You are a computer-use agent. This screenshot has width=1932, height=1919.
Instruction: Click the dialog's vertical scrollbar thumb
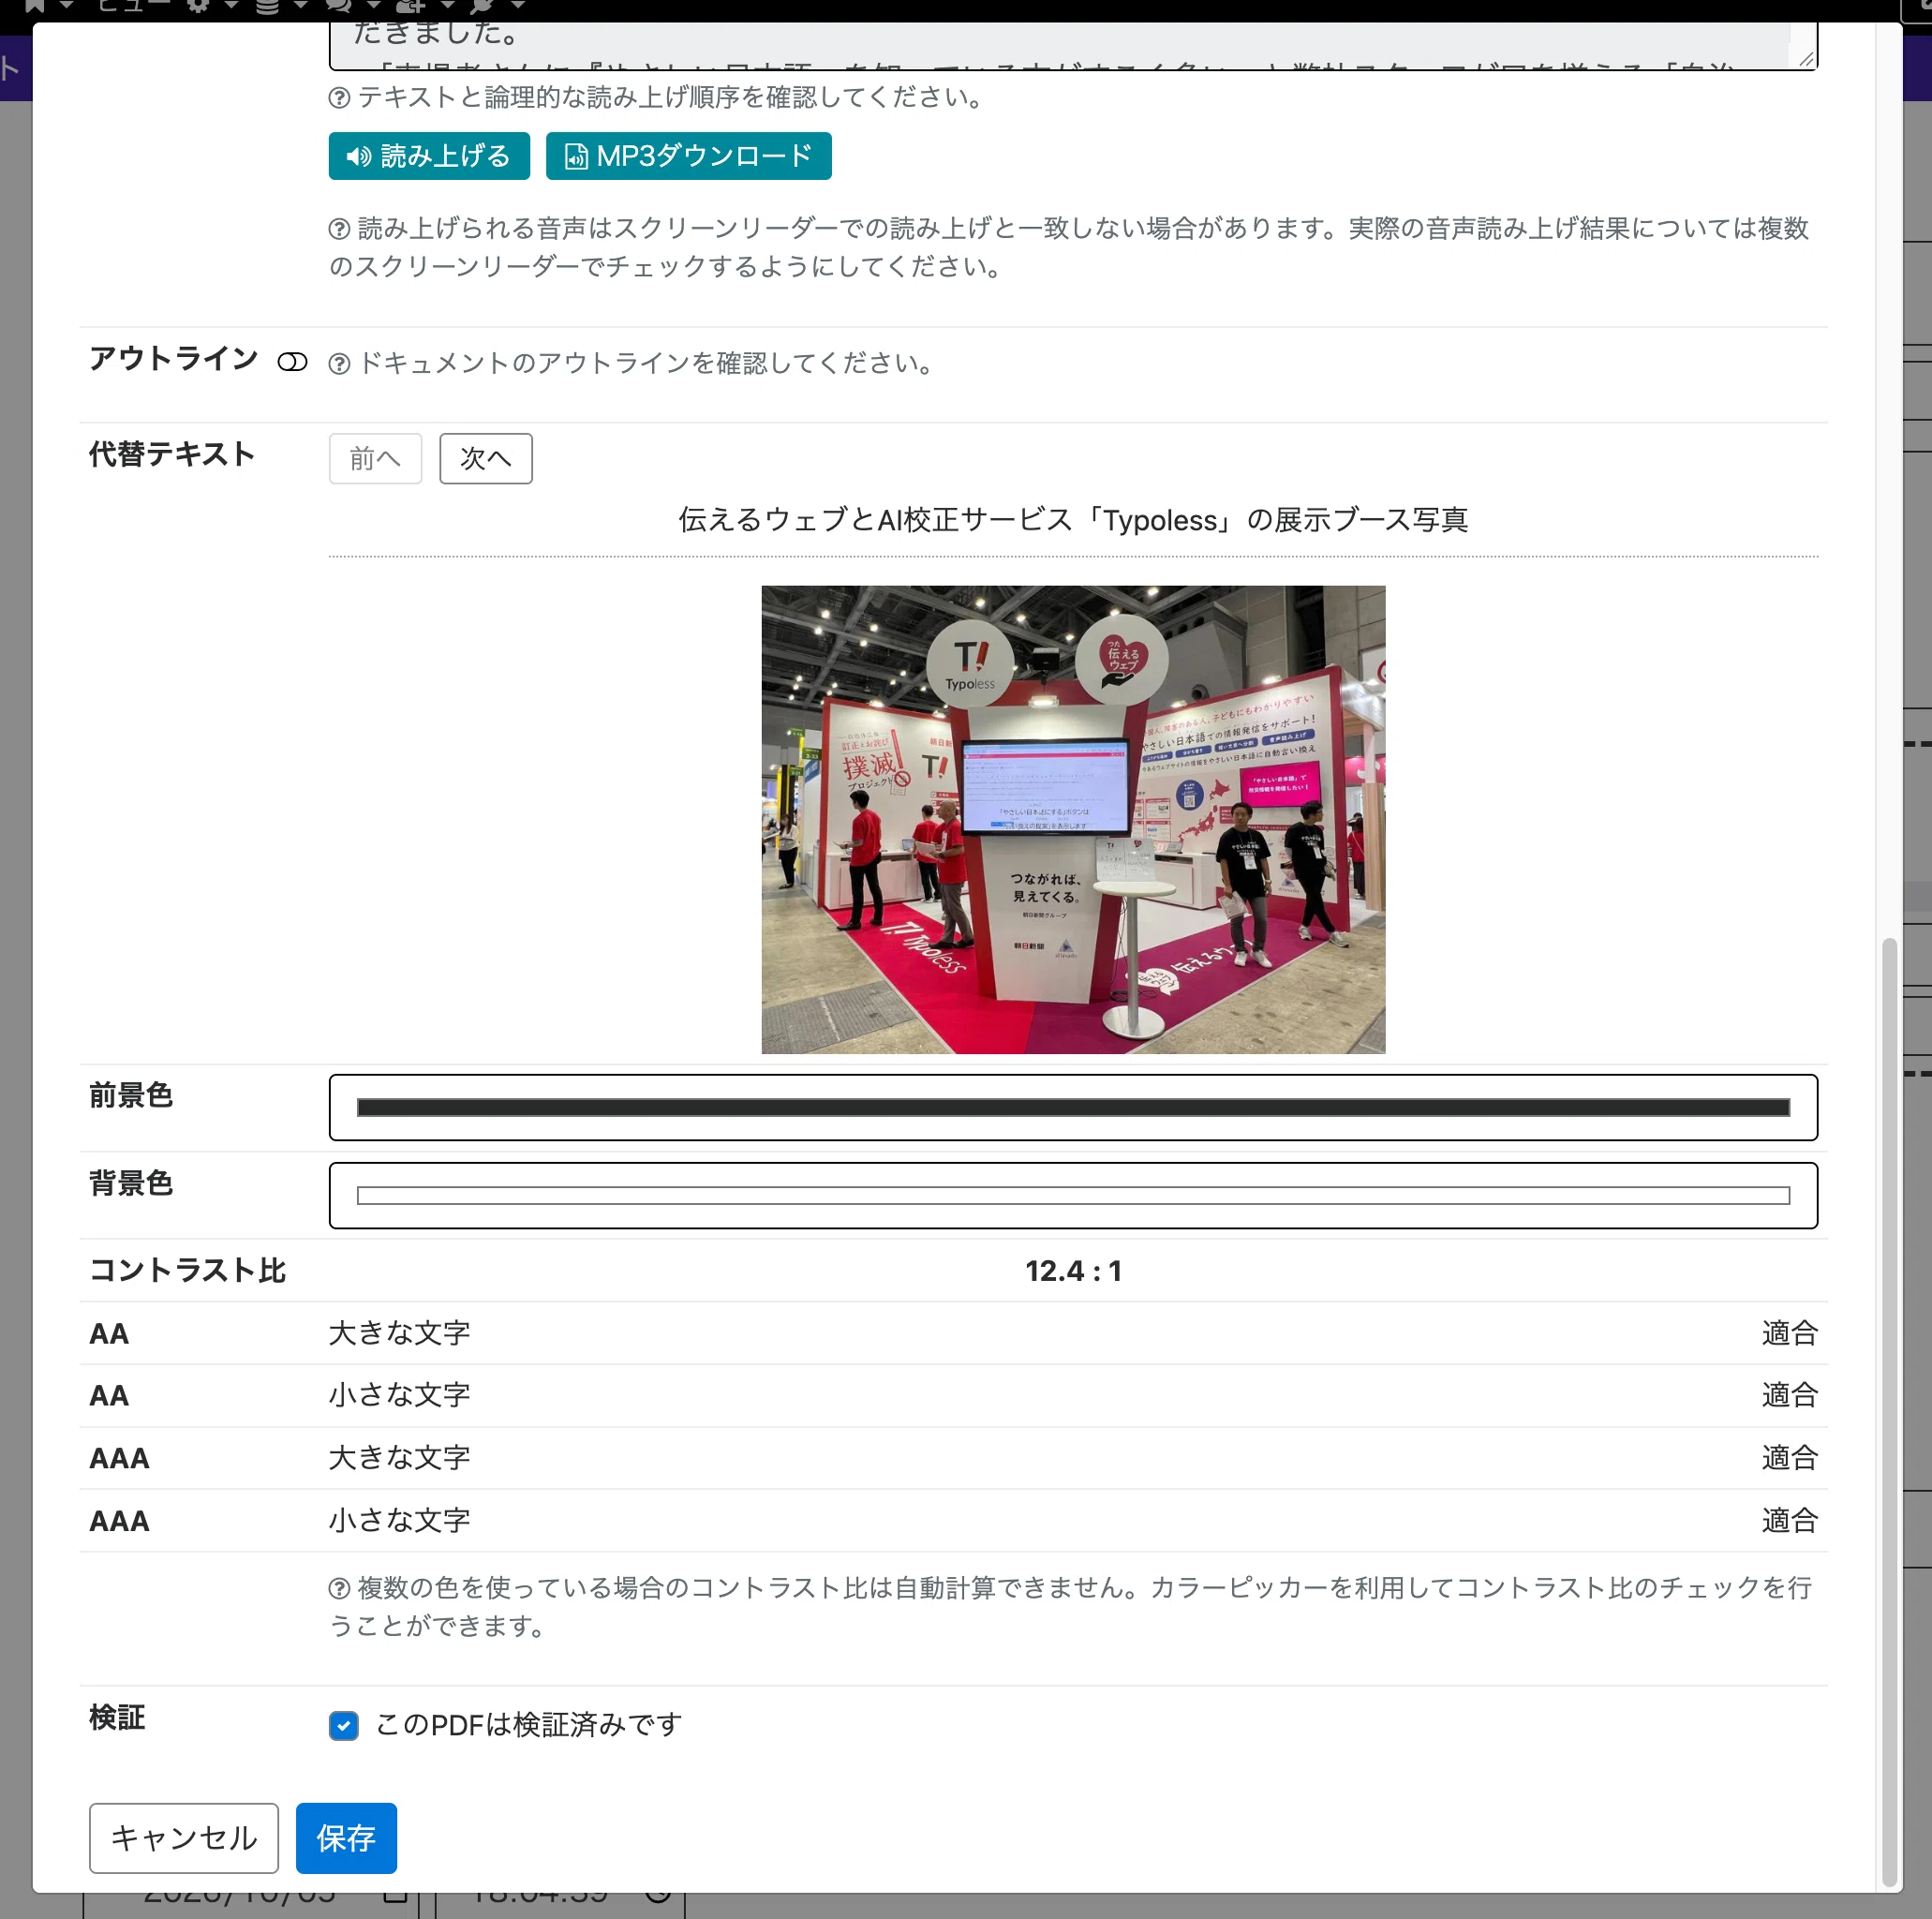point(1888,1410)
